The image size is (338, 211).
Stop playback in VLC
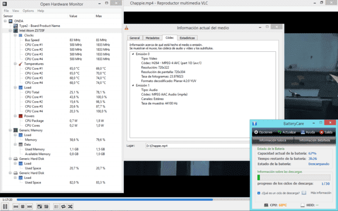(23, 206)
